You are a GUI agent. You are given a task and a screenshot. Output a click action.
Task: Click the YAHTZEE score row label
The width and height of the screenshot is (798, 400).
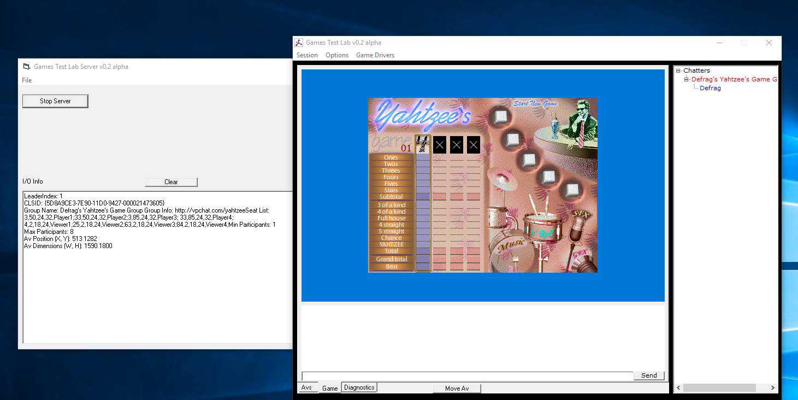click(x=391, y=244)
